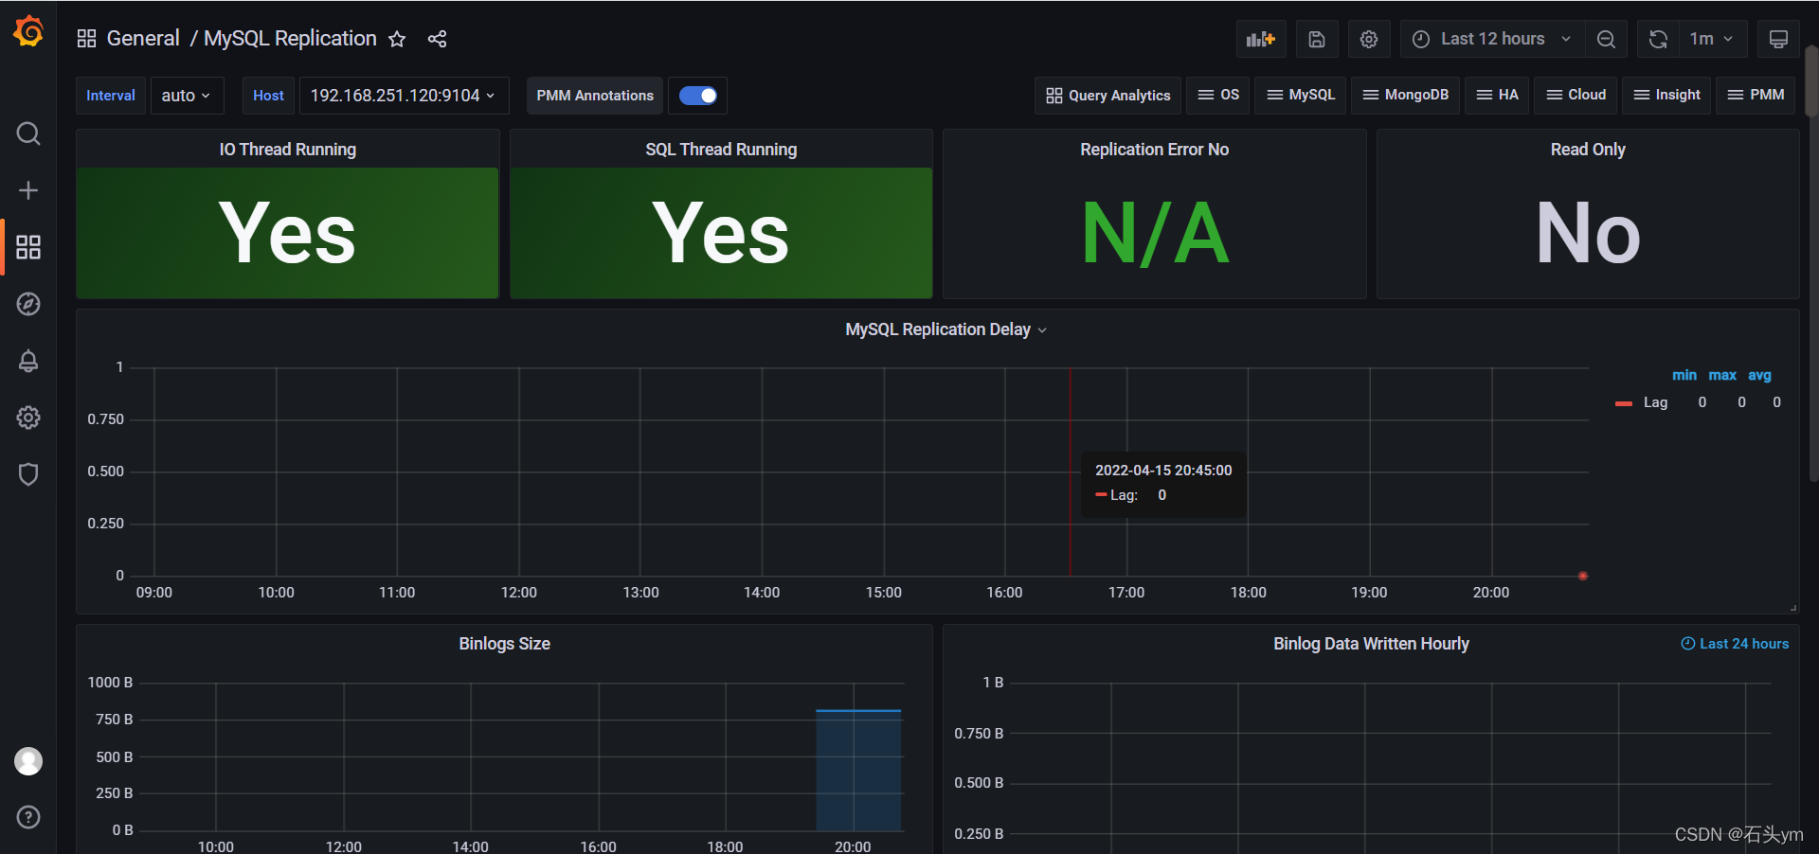Sort legend by max column

pos(1722,376)
